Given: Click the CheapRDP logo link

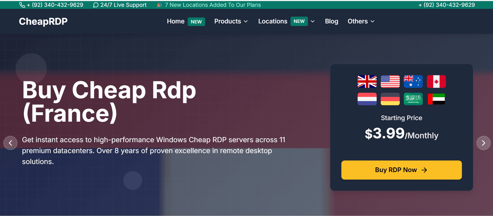Looking at the screenshot, I should coord(43,22).
